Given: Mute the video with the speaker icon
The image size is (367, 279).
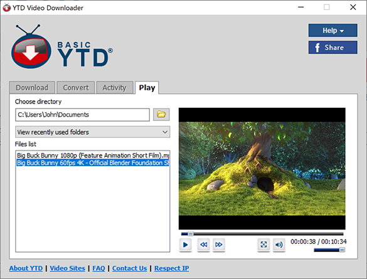Looking at the screenshot, I should click(x=279, y=245).
